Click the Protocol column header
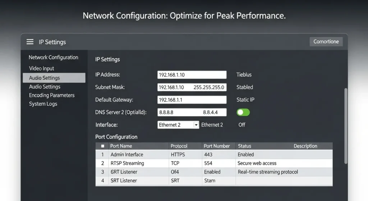Viewport: 368px width, 201px height. [179, 146]
